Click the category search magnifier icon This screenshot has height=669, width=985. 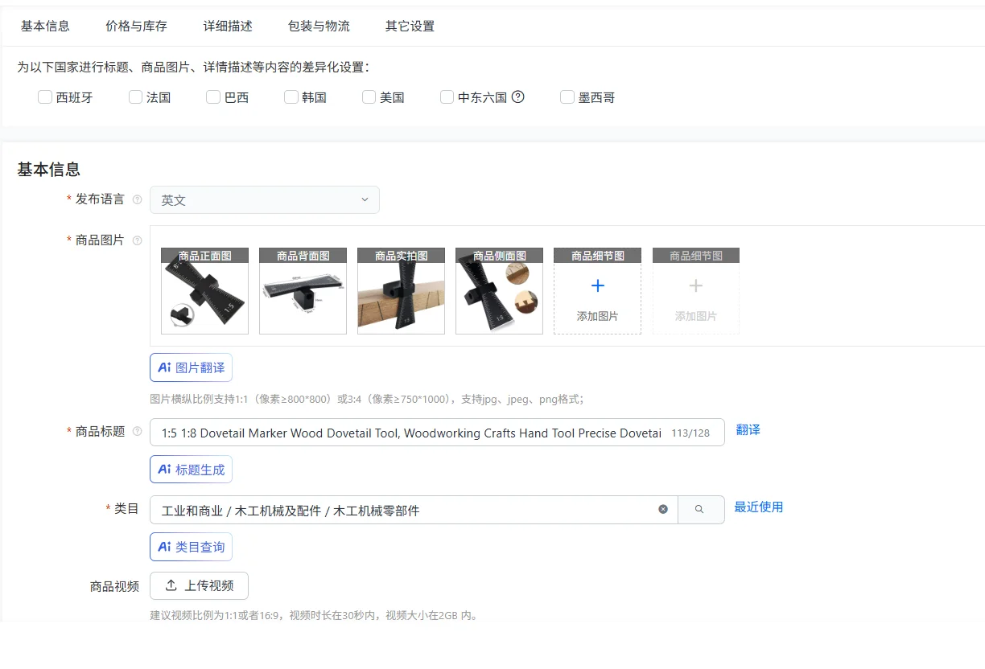click(x=700, y=509)
